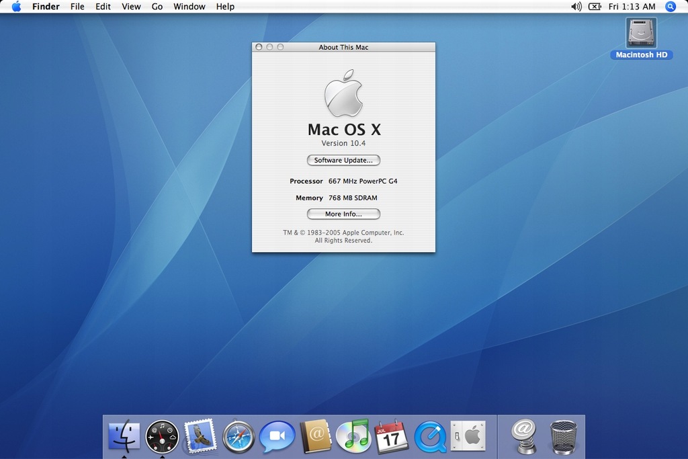Click the Mac OS X heading text

click(344, 130)
